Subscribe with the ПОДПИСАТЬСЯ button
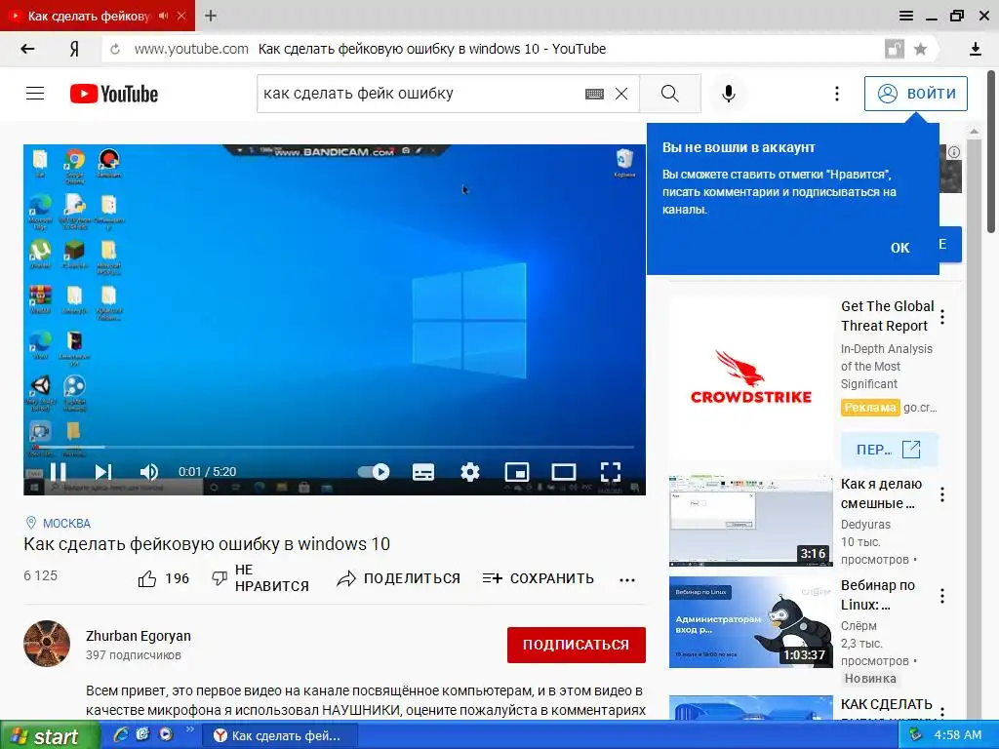This screenshot has height=749, width=999. [576, 645]
